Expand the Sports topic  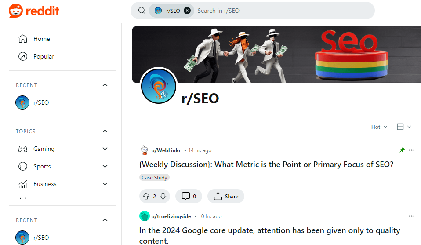coord(105,166)
